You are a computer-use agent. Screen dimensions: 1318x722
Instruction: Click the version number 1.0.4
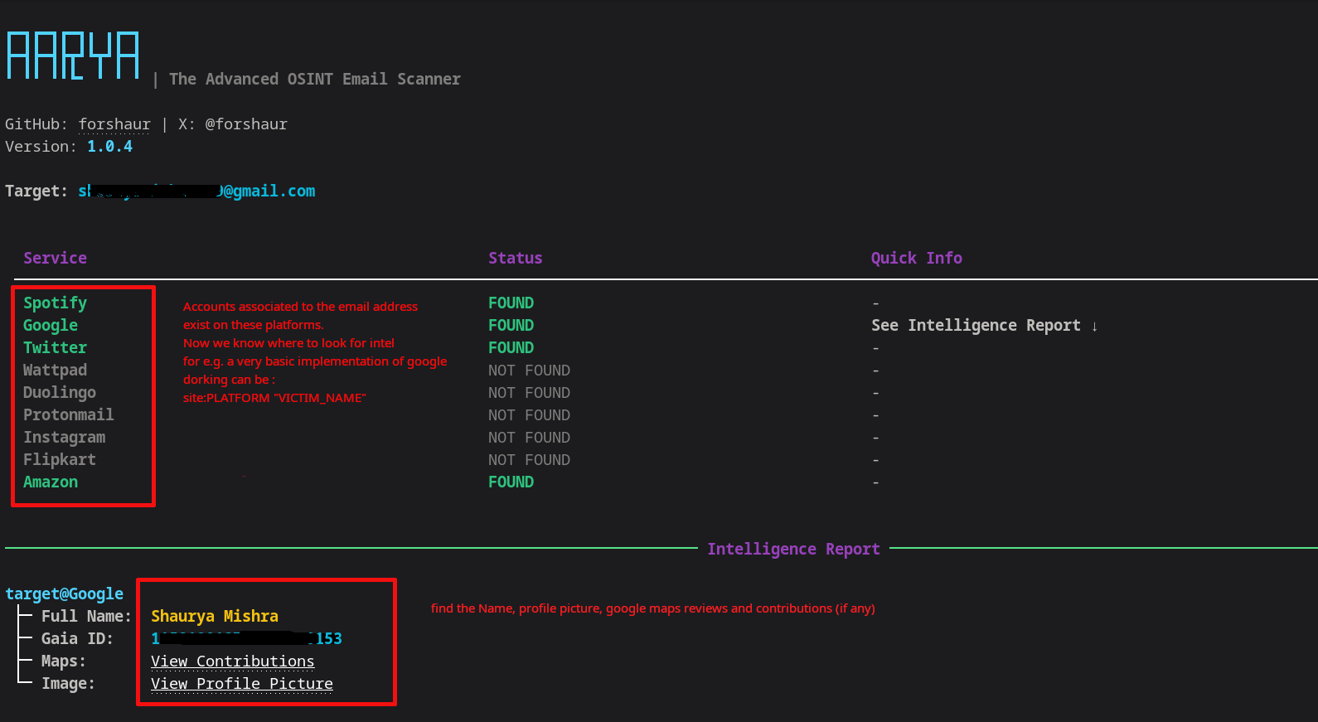109,147
